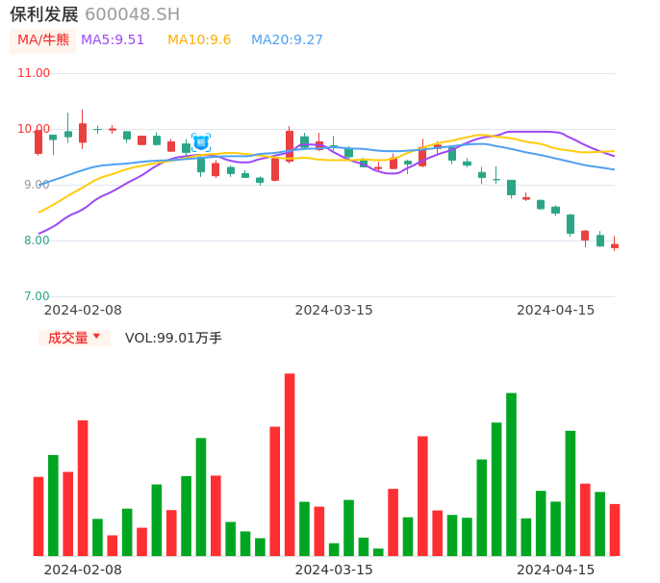Viewport: 660px width, 583px height.
Task: Select the MA/牛熊 indicator tab
Action: [x=43, y=40]
